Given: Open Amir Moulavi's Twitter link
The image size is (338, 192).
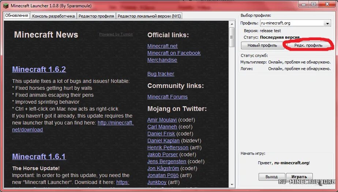Looking at the screenshot, I should tap(162, 120).
